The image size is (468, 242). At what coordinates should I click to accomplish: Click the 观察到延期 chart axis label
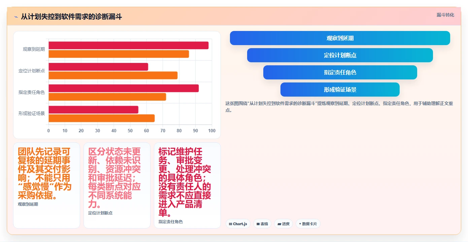(34, 49)
